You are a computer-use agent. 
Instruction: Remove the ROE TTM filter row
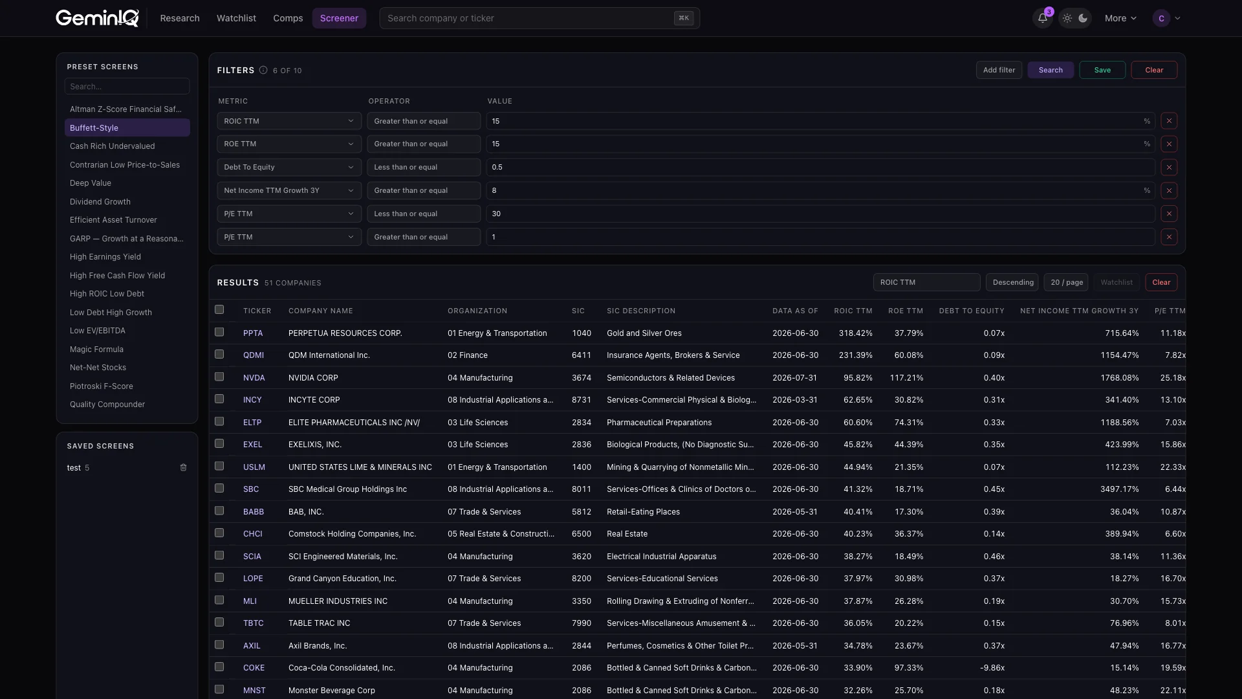pos(1169,144)
